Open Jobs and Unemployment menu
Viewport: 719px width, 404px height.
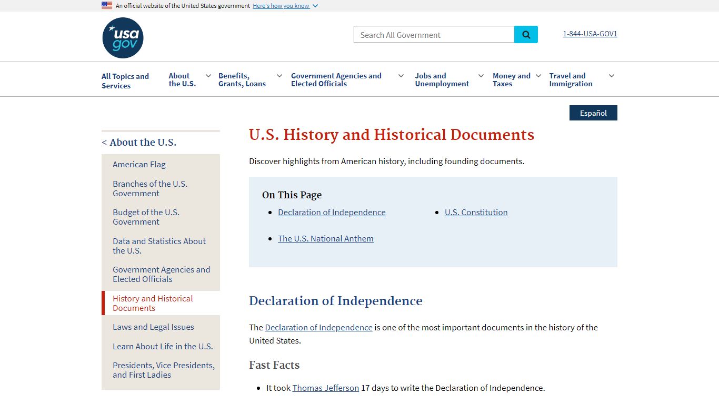[442, 79]
